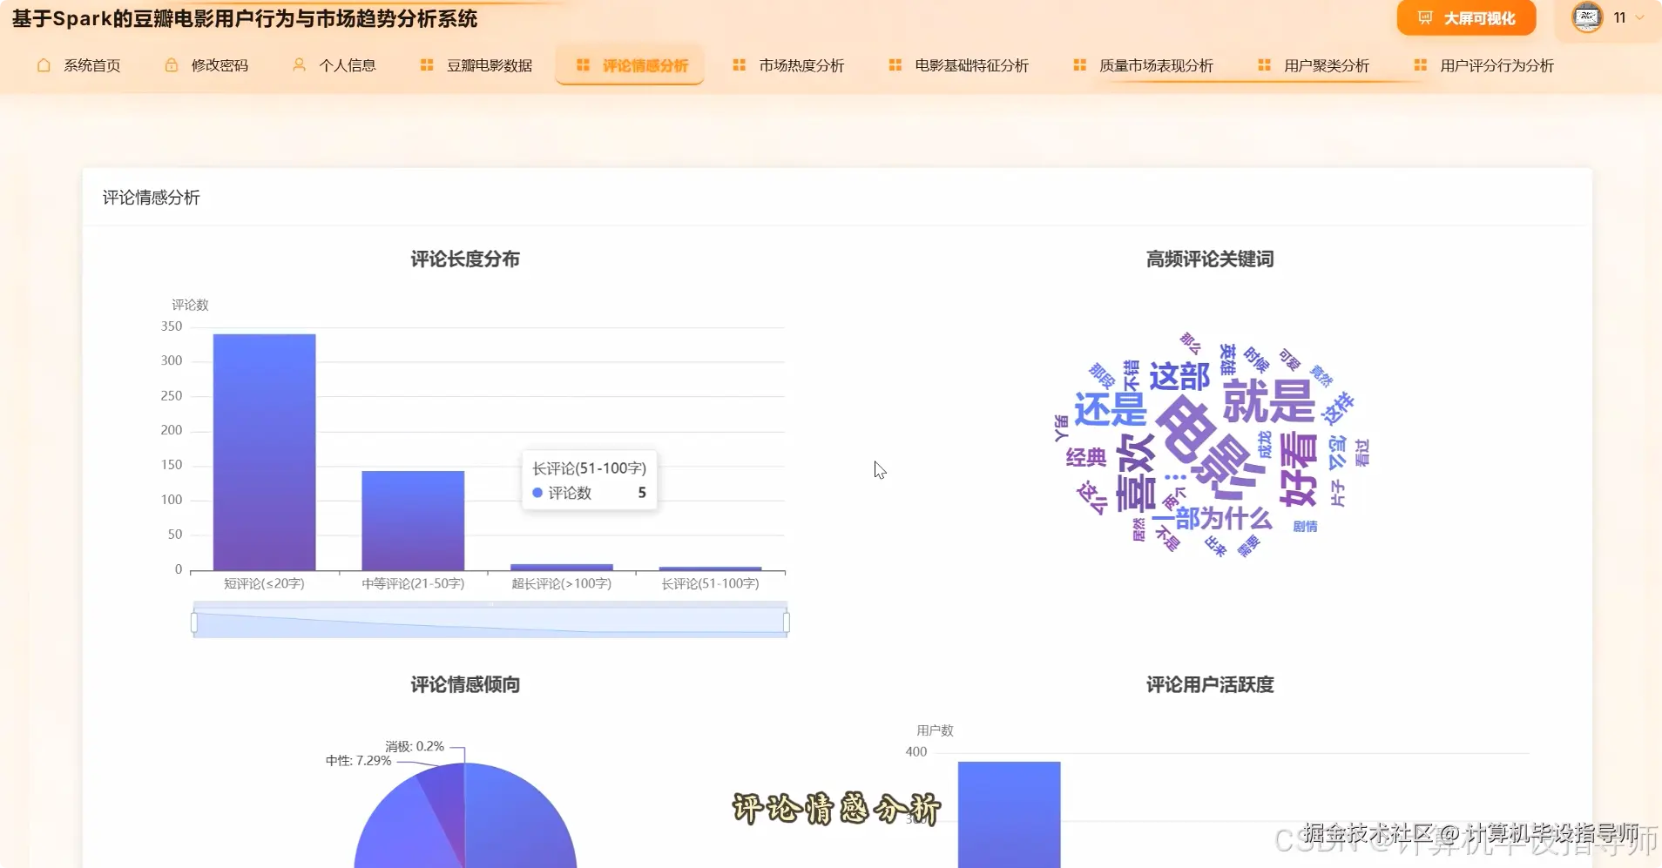Click the username 11 label
This screenshot has width=1662, height=868.
click(x=1619, y=17)
